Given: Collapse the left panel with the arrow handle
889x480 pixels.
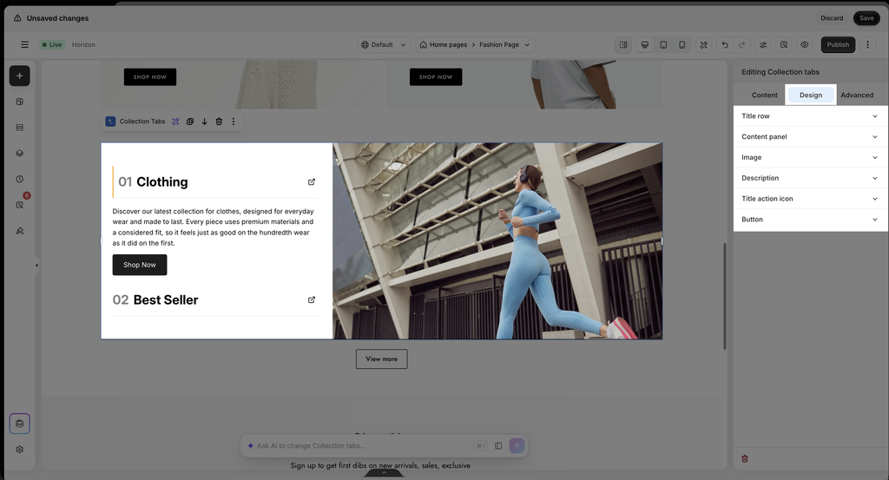Looking at the screenshot, I should point(36,266).
